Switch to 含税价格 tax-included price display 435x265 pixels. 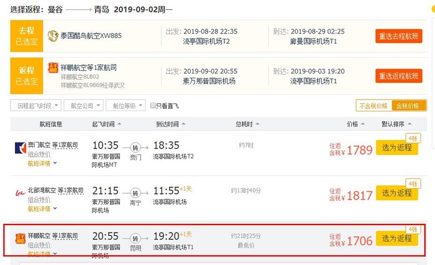[408, 106]
